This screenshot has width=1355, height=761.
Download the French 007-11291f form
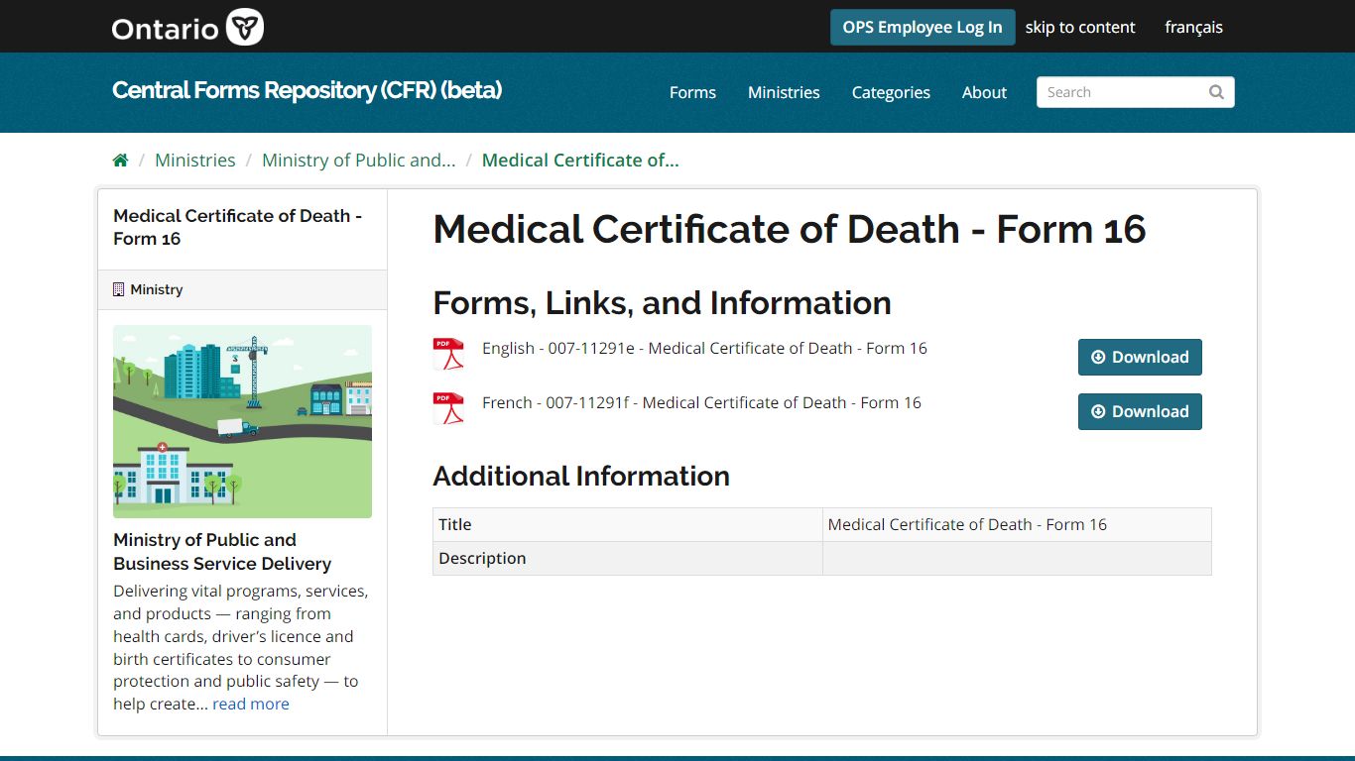point(1140,411)
